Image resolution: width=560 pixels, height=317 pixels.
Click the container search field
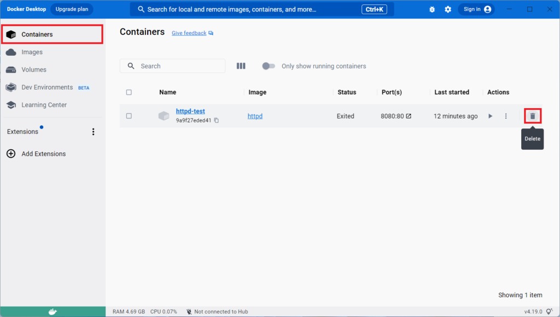172,66
